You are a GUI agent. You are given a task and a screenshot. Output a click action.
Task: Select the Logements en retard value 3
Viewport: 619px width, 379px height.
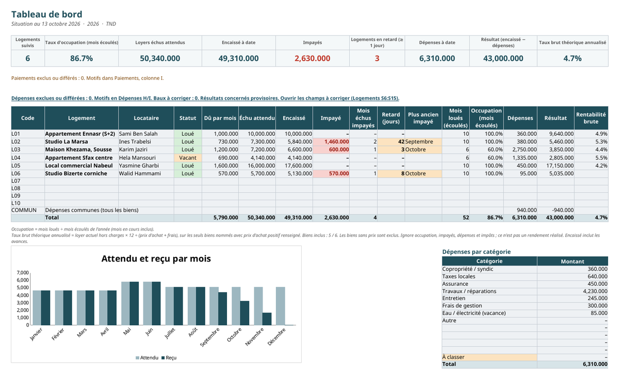pos(377,58)
